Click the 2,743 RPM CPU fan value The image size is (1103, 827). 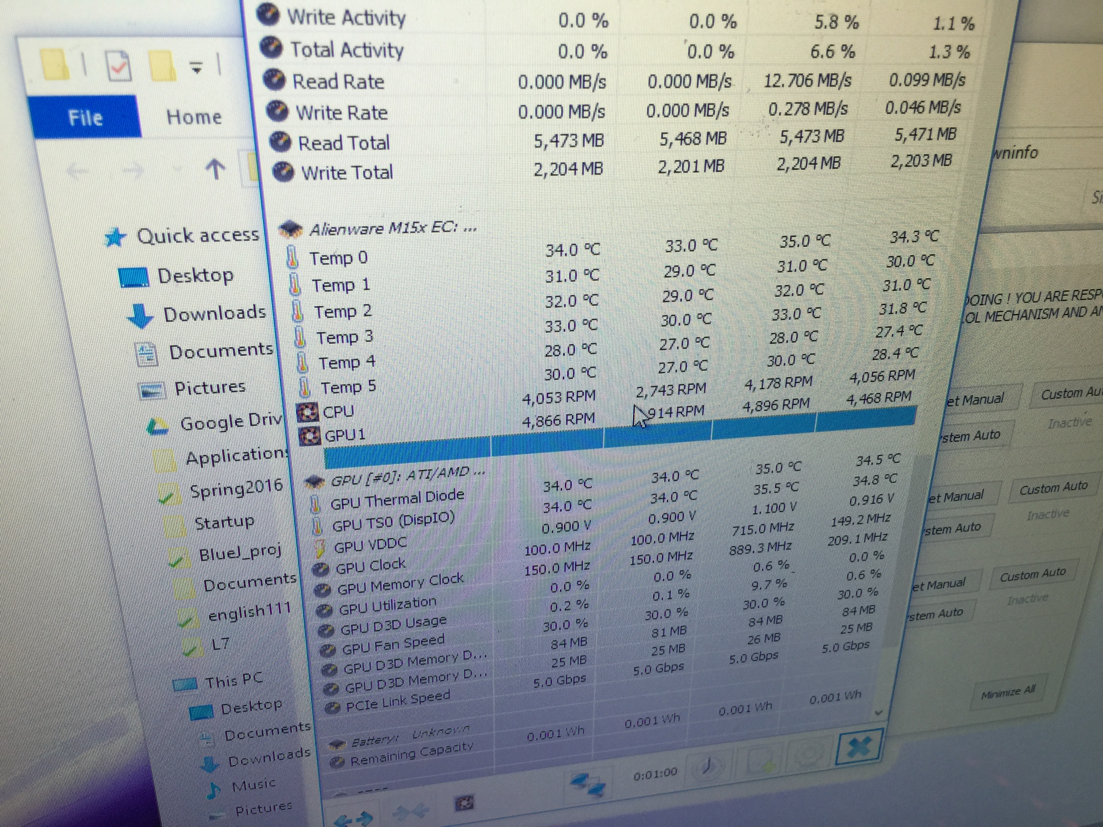pos(671,390)
